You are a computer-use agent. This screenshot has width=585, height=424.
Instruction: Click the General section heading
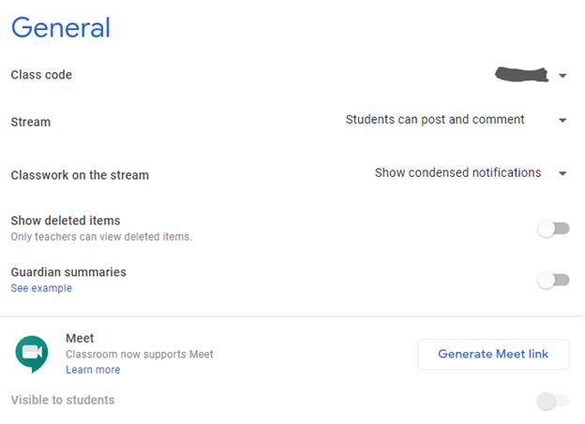coord(61,27)
